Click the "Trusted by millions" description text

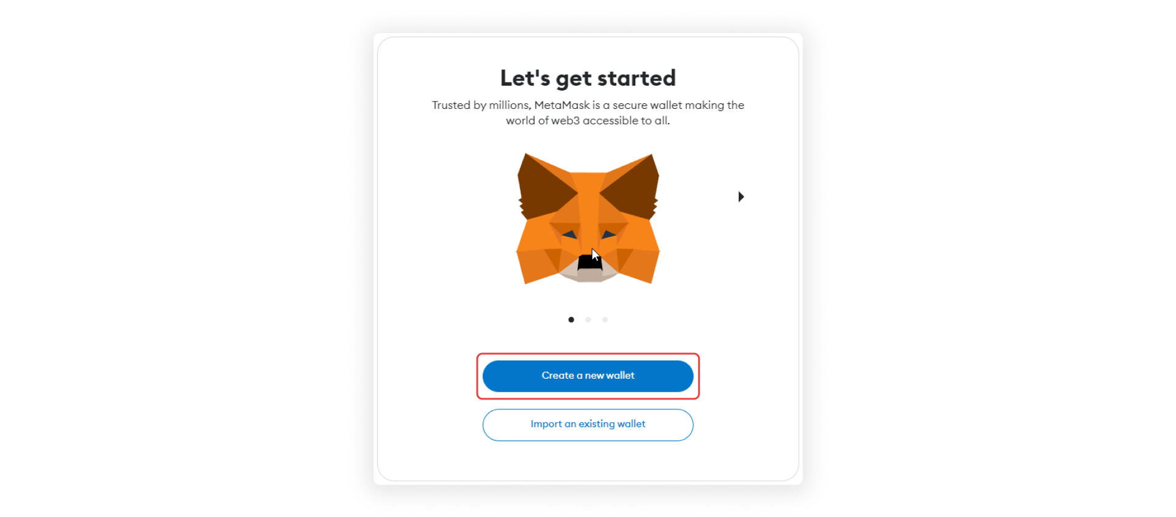tap(588, 113)
